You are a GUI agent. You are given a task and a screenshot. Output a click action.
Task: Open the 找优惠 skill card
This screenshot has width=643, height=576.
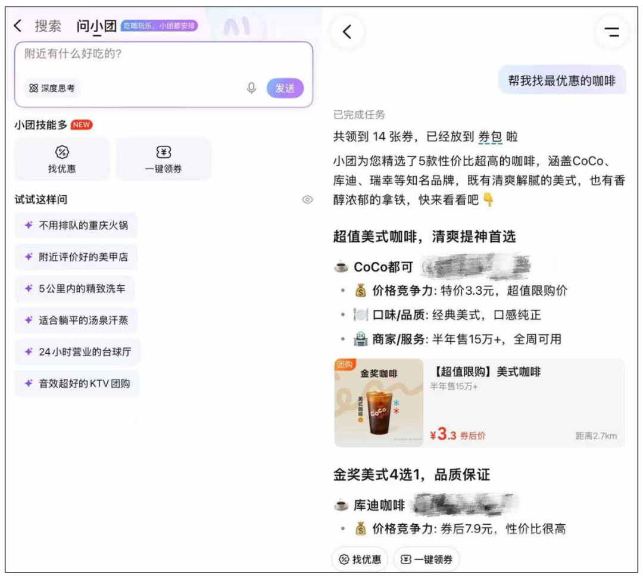coord(62,159)
